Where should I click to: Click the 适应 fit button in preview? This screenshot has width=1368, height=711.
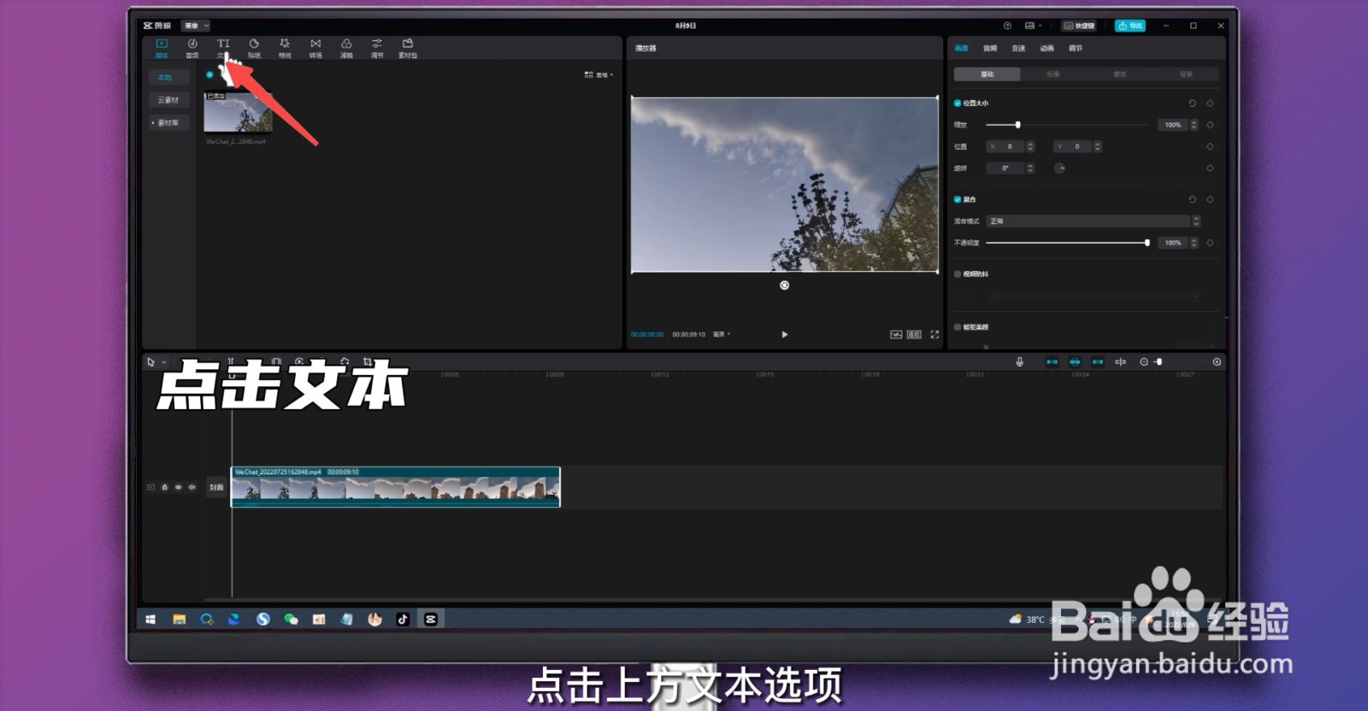pos(914,334)
